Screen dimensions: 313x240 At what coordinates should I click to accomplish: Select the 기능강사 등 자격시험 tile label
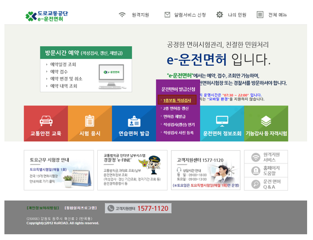click(x=266, y=133)
